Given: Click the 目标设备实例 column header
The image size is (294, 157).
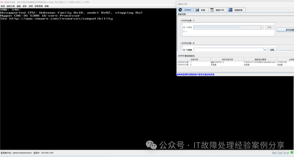Looking at the screenshot, I should point(227,60).
